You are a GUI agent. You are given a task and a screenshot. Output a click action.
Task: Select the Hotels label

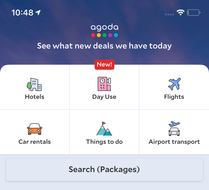(35, 97)
